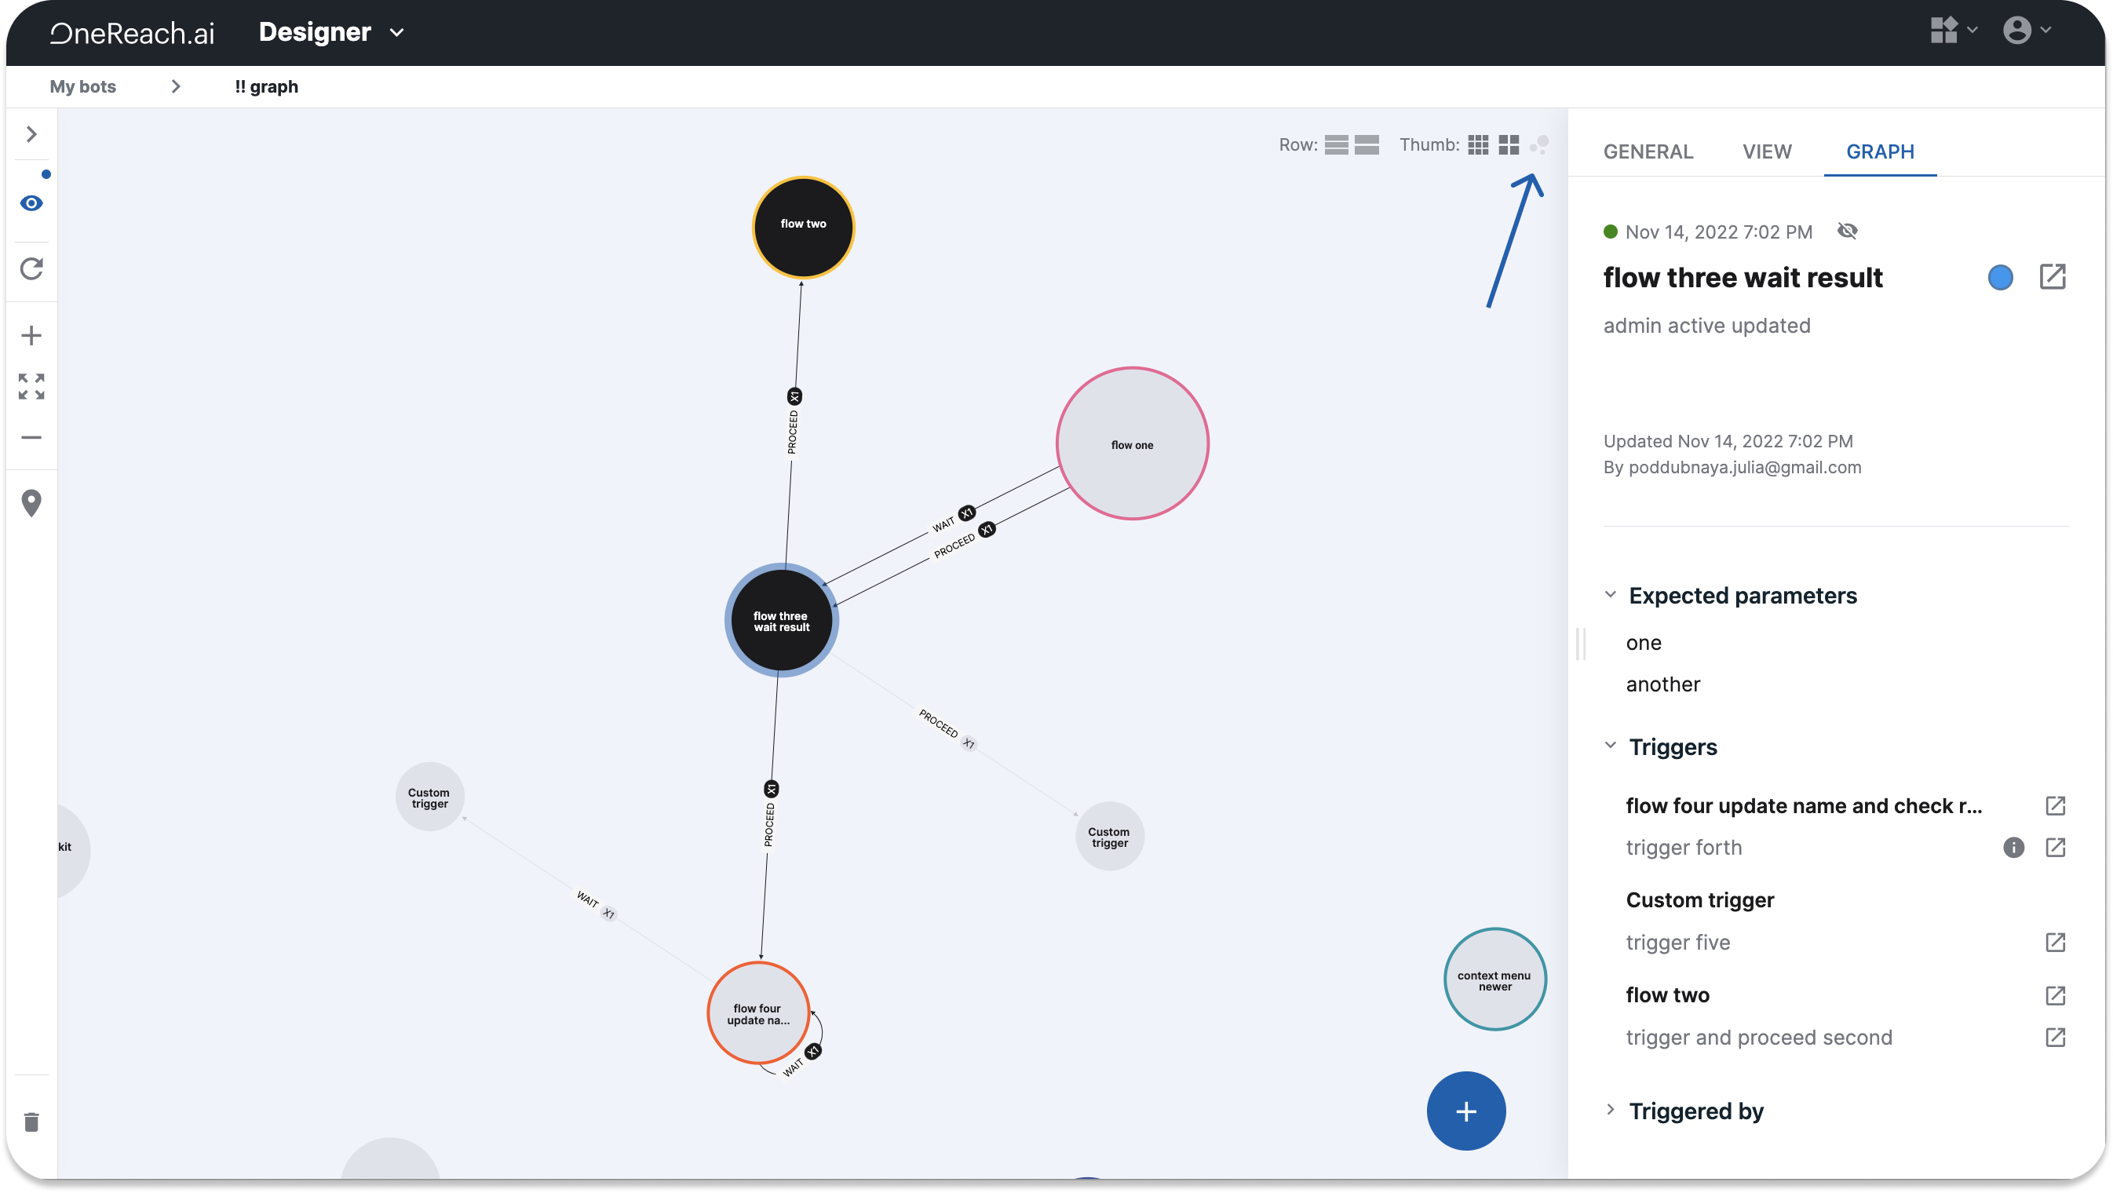The image size is (2113, 1193).
Task: Toggle node visibility with the eye icon
Action: 32,202
